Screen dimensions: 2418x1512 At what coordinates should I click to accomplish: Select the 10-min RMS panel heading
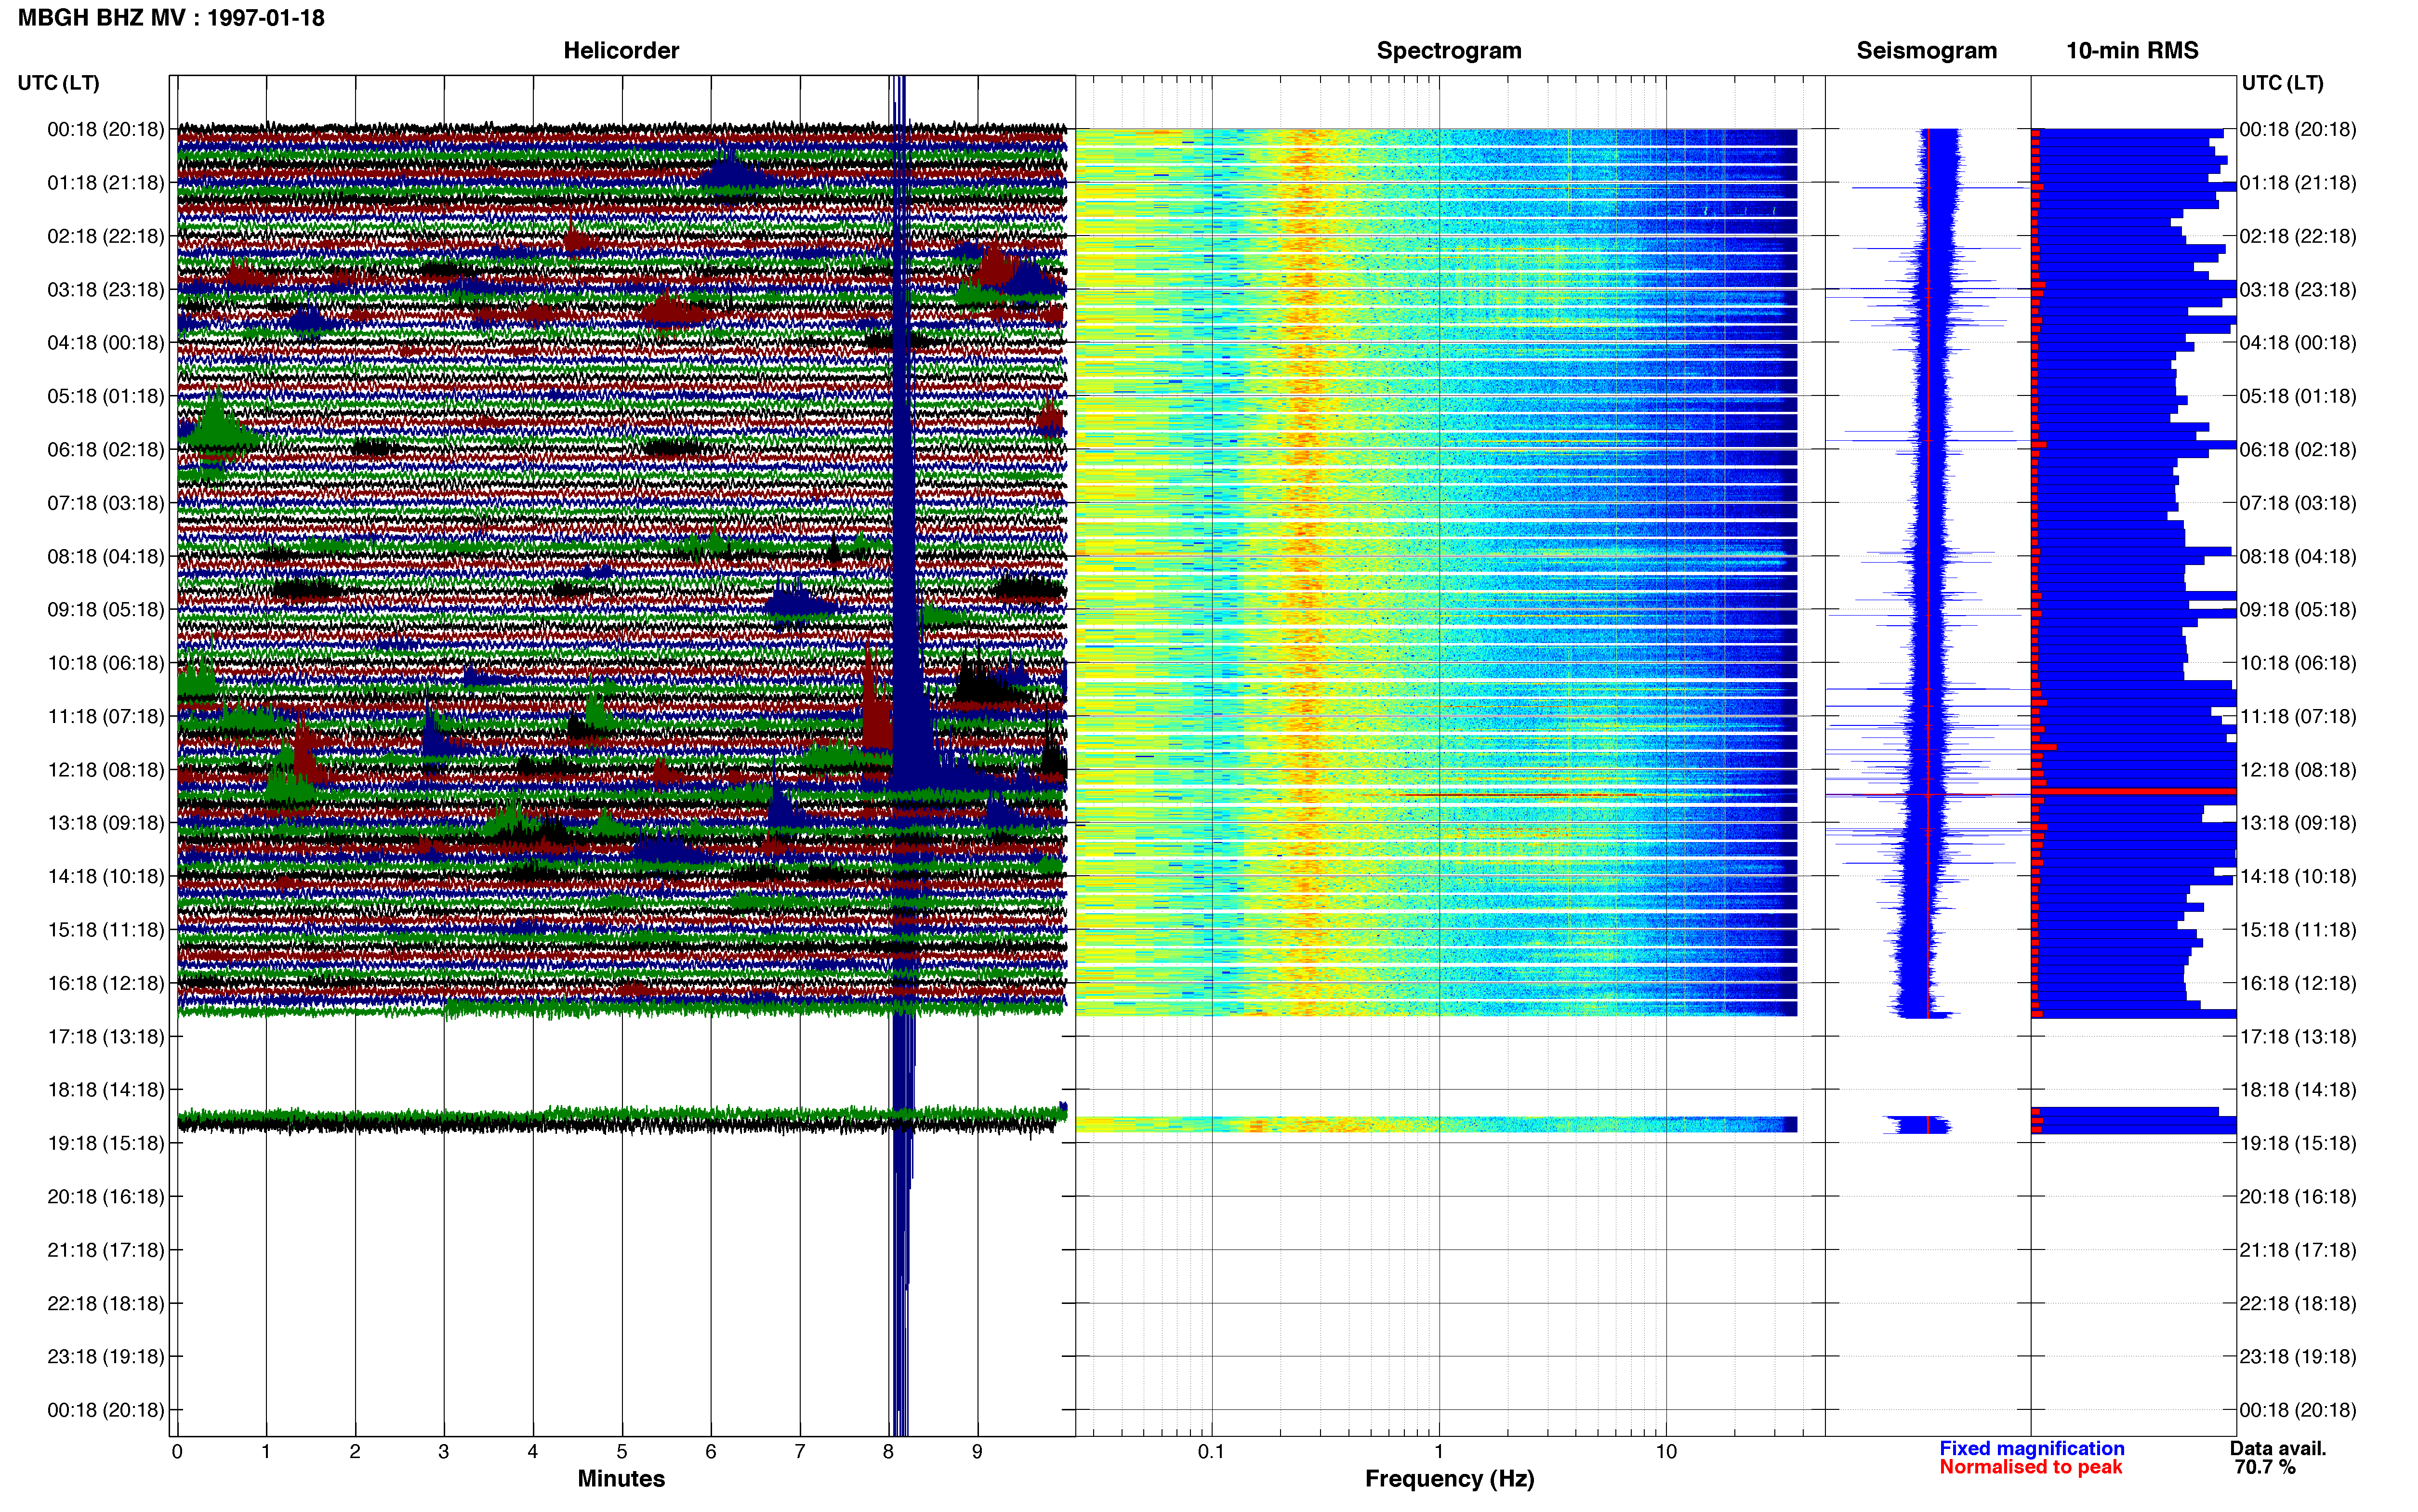(x=2132, y=50)
